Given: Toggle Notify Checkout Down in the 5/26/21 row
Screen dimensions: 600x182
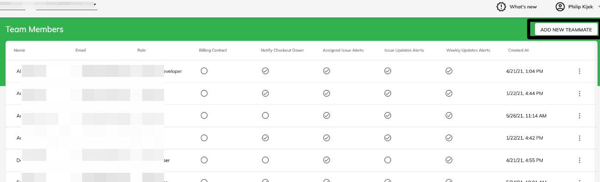Looking at the screenshot, I should 265,115.
